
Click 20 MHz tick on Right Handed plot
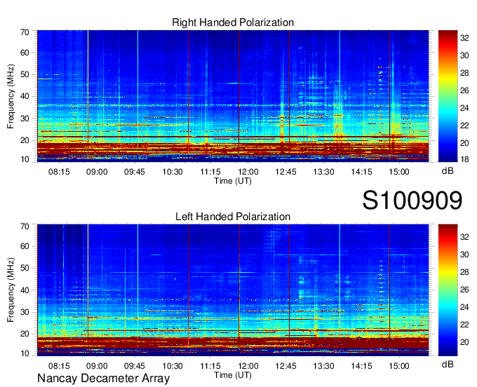(25, 140)
